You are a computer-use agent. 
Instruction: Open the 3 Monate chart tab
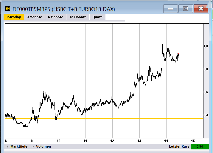pos(35,17)
